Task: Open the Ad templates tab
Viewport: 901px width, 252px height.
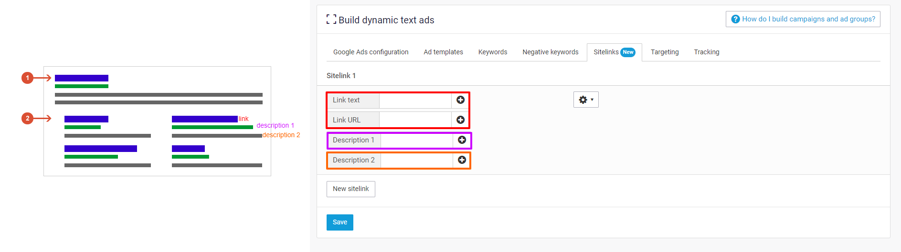Action: [443, 52]
